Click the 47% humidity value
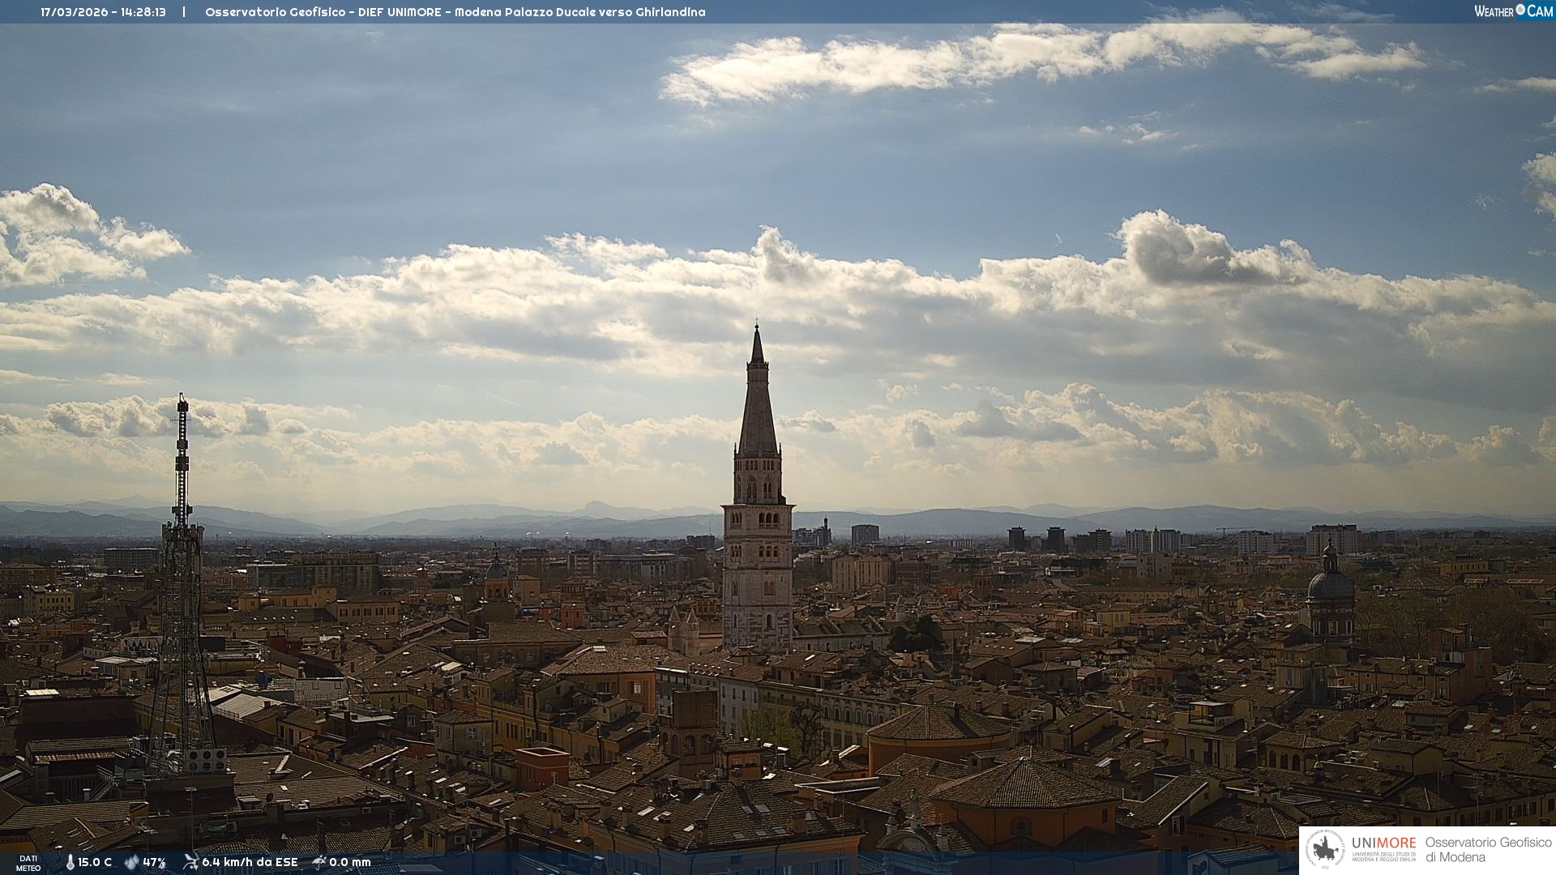This screenshot has width=1556, height=875. click(154, 863)
